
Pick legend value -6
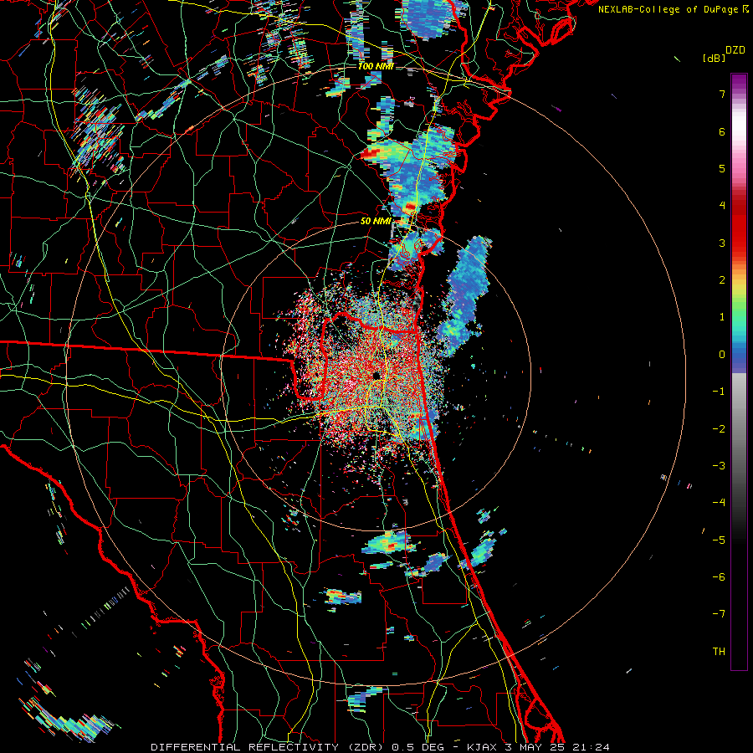pyautogui.click(x=719, y=577)
